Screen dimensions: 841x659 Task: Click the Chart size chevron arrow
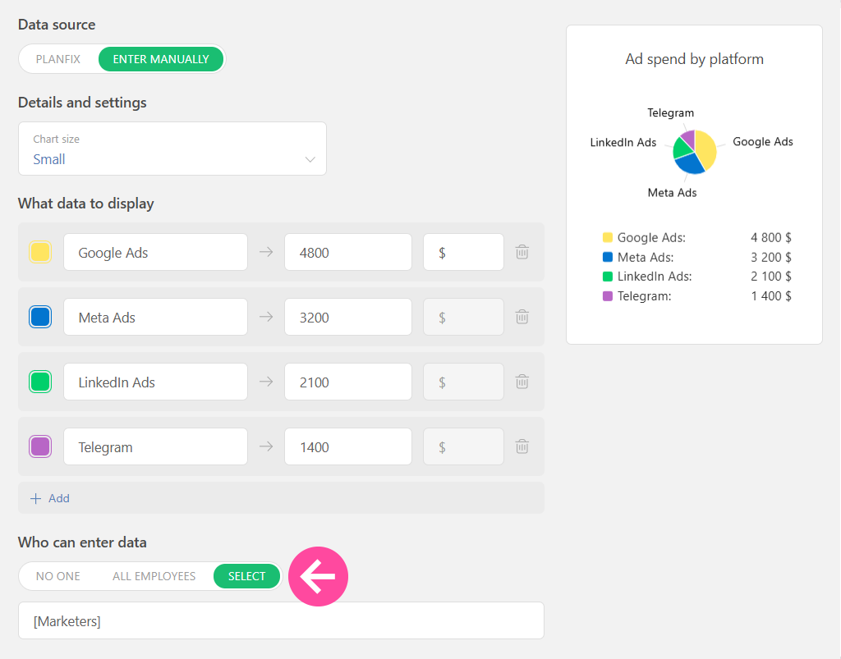[x=310, y=159]
